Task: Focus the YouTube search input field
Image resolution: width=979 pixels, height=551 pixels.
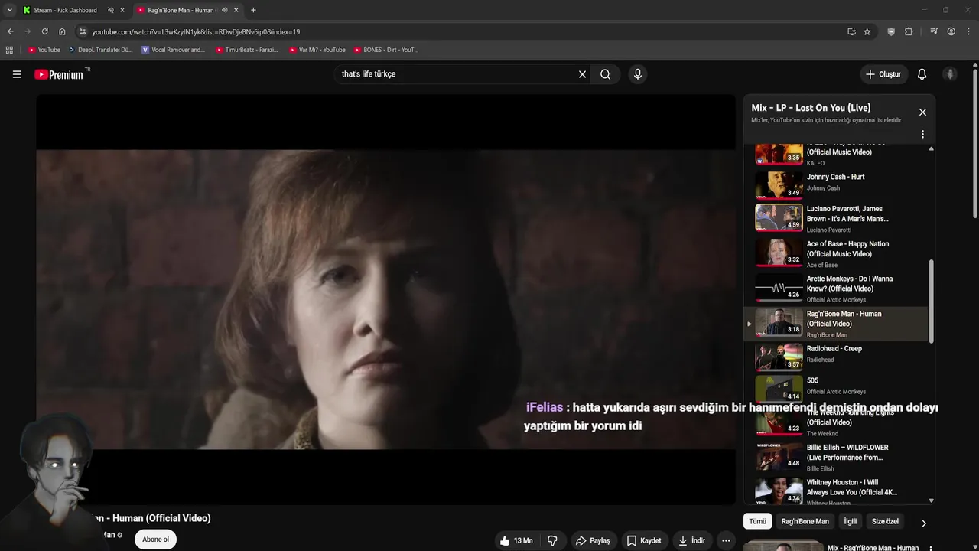Action: (x=455, y=74)
